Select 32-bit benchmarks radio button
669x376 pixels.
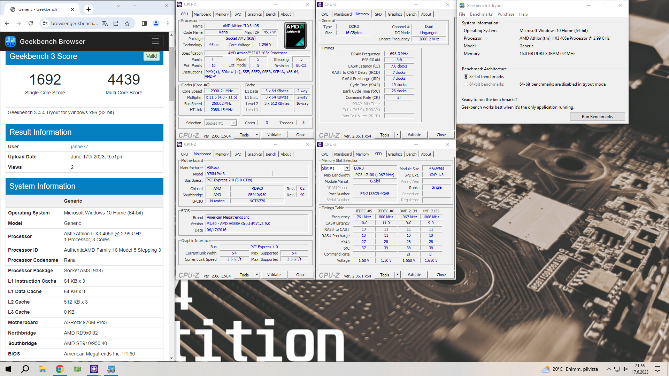466,77
